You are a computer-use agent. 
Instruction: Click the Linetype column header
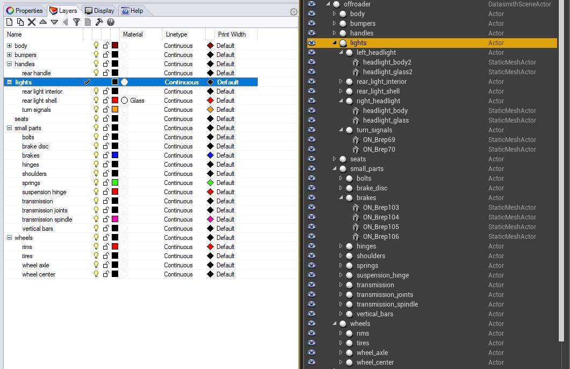click(176, 34)
